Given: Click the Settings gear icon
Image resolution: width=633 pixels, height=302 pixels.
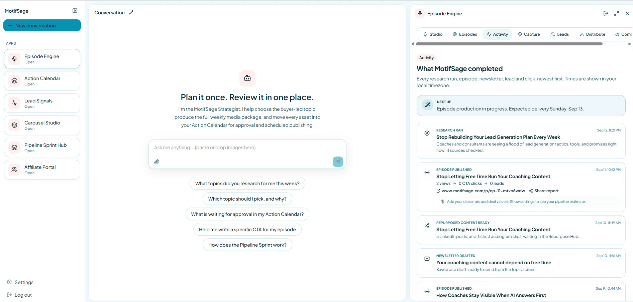Looking at the screenshot, I should pos(9,282).
